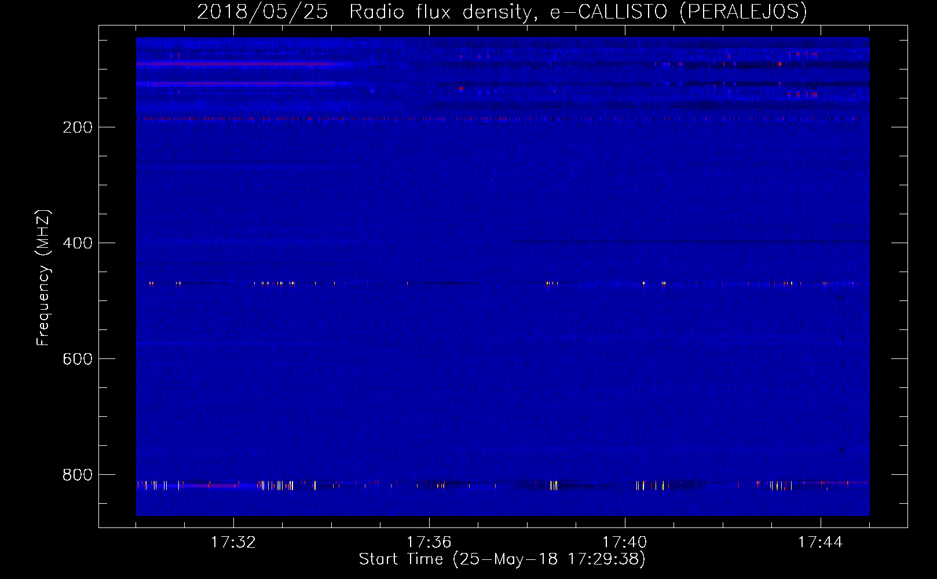Screen dimensions: 937x579
Task: Click the '17:40' time tick label
Action: [x=625, y=543]
